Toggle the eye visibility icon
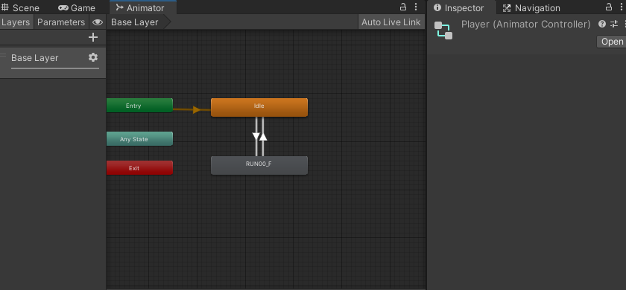 click(x=98, y=22)
